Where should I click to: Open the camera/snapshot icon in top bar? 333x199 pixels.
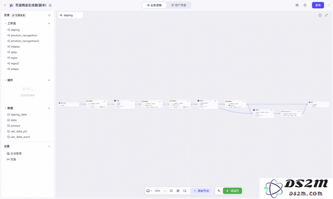(x=297, y=5)
